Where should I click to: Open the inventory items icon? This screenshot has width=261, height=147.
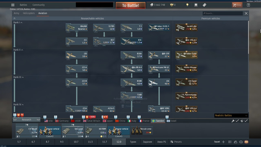point(204,5)
